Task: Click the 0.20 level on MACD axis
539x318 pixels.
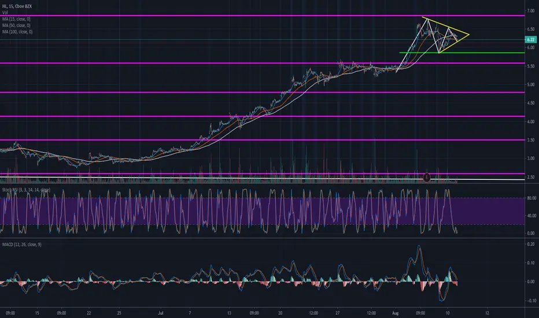Action: (x=531, y=244)
